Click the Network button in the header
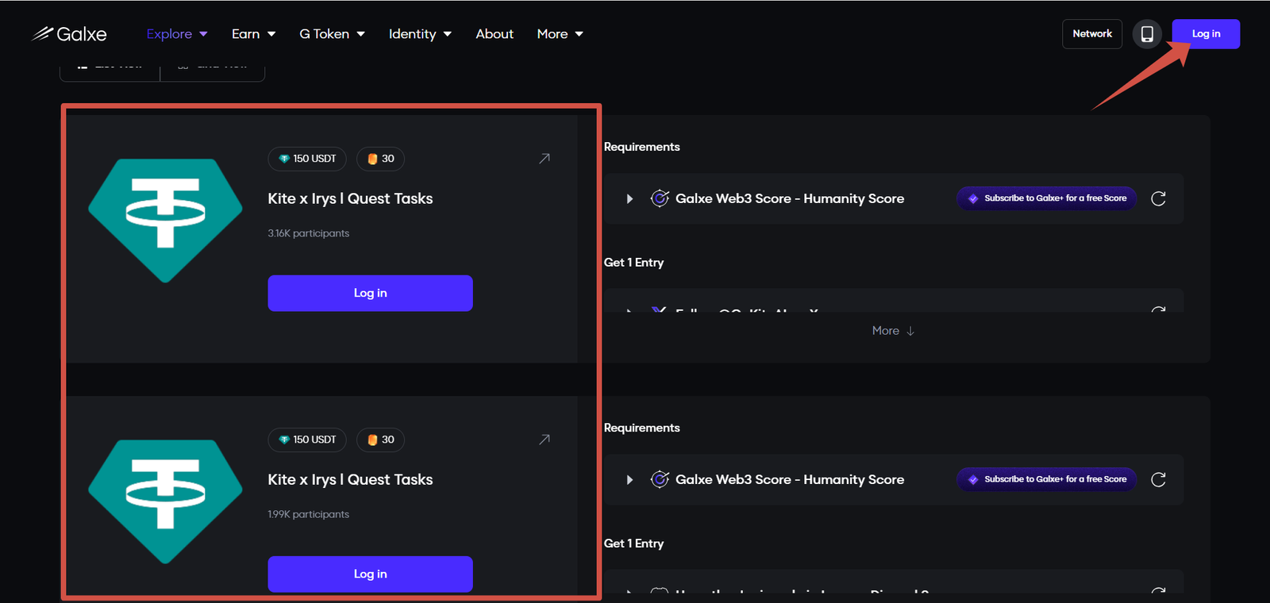This screenshot has width=1270, height=603. pos(1092,34)
